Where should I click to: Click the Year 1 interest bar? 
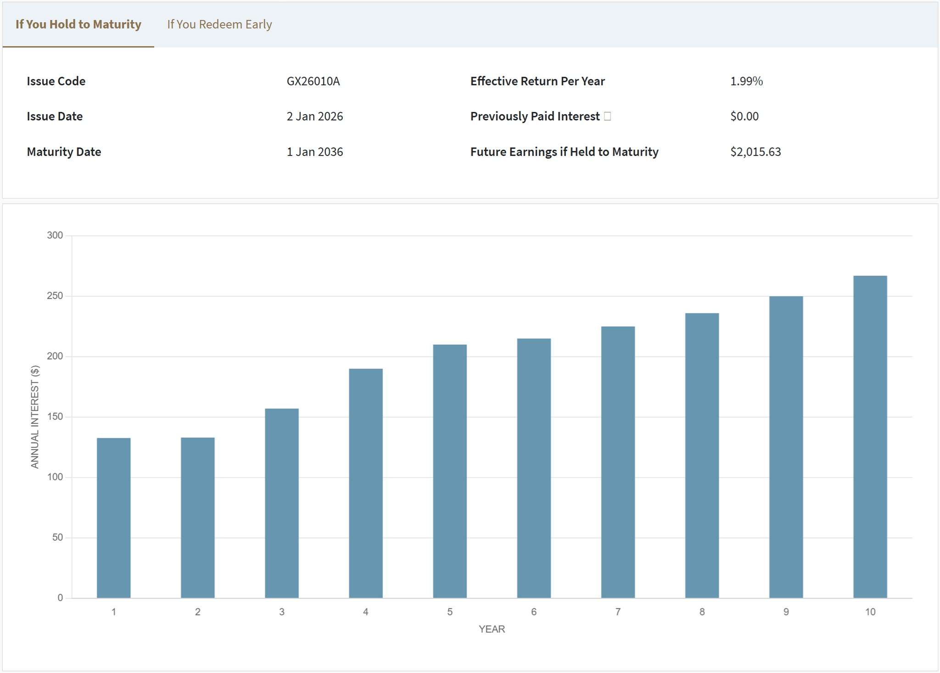click(x=113, y=517)
